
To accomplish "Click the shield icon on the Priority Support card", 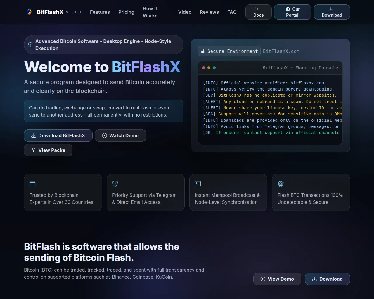I will (115, 184).
